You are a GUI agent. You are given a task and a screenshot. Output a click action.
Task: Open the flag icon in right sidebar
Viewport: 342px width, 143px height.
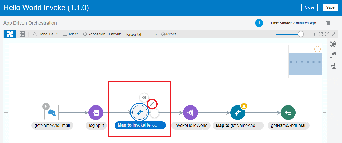pos(333,55)
